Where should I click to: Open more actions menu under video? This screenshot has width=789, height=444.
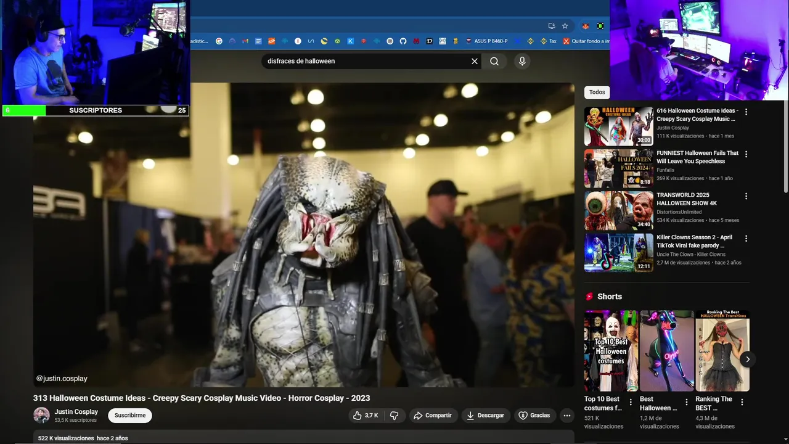567,416
